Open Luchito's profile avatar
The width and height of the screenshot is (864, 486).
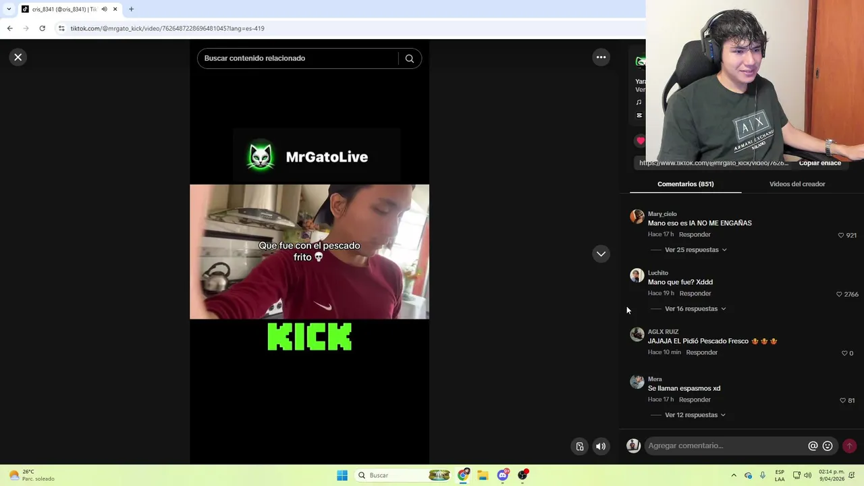637,275
